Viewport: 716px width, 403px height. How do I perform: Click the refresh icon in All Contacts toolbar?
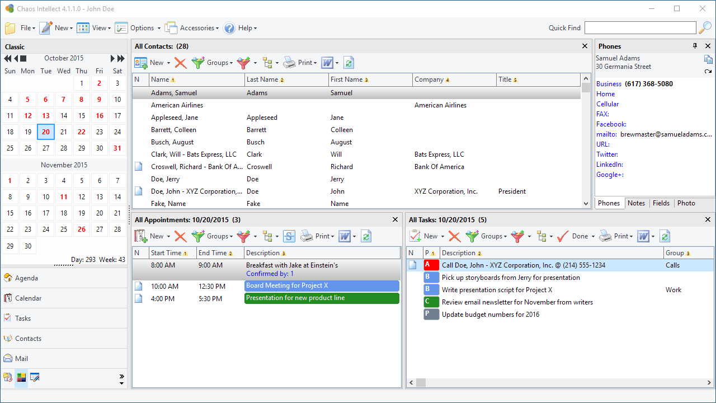pos(348,63)
